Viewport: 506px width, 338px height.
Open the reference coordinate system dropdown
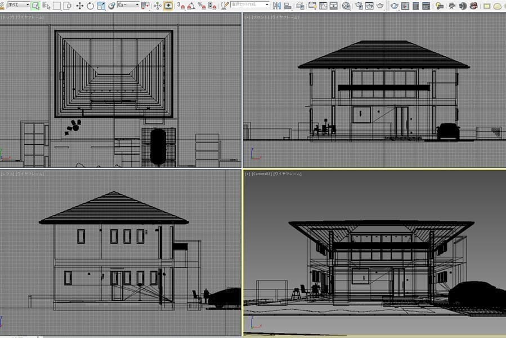(x=128, y=6)
